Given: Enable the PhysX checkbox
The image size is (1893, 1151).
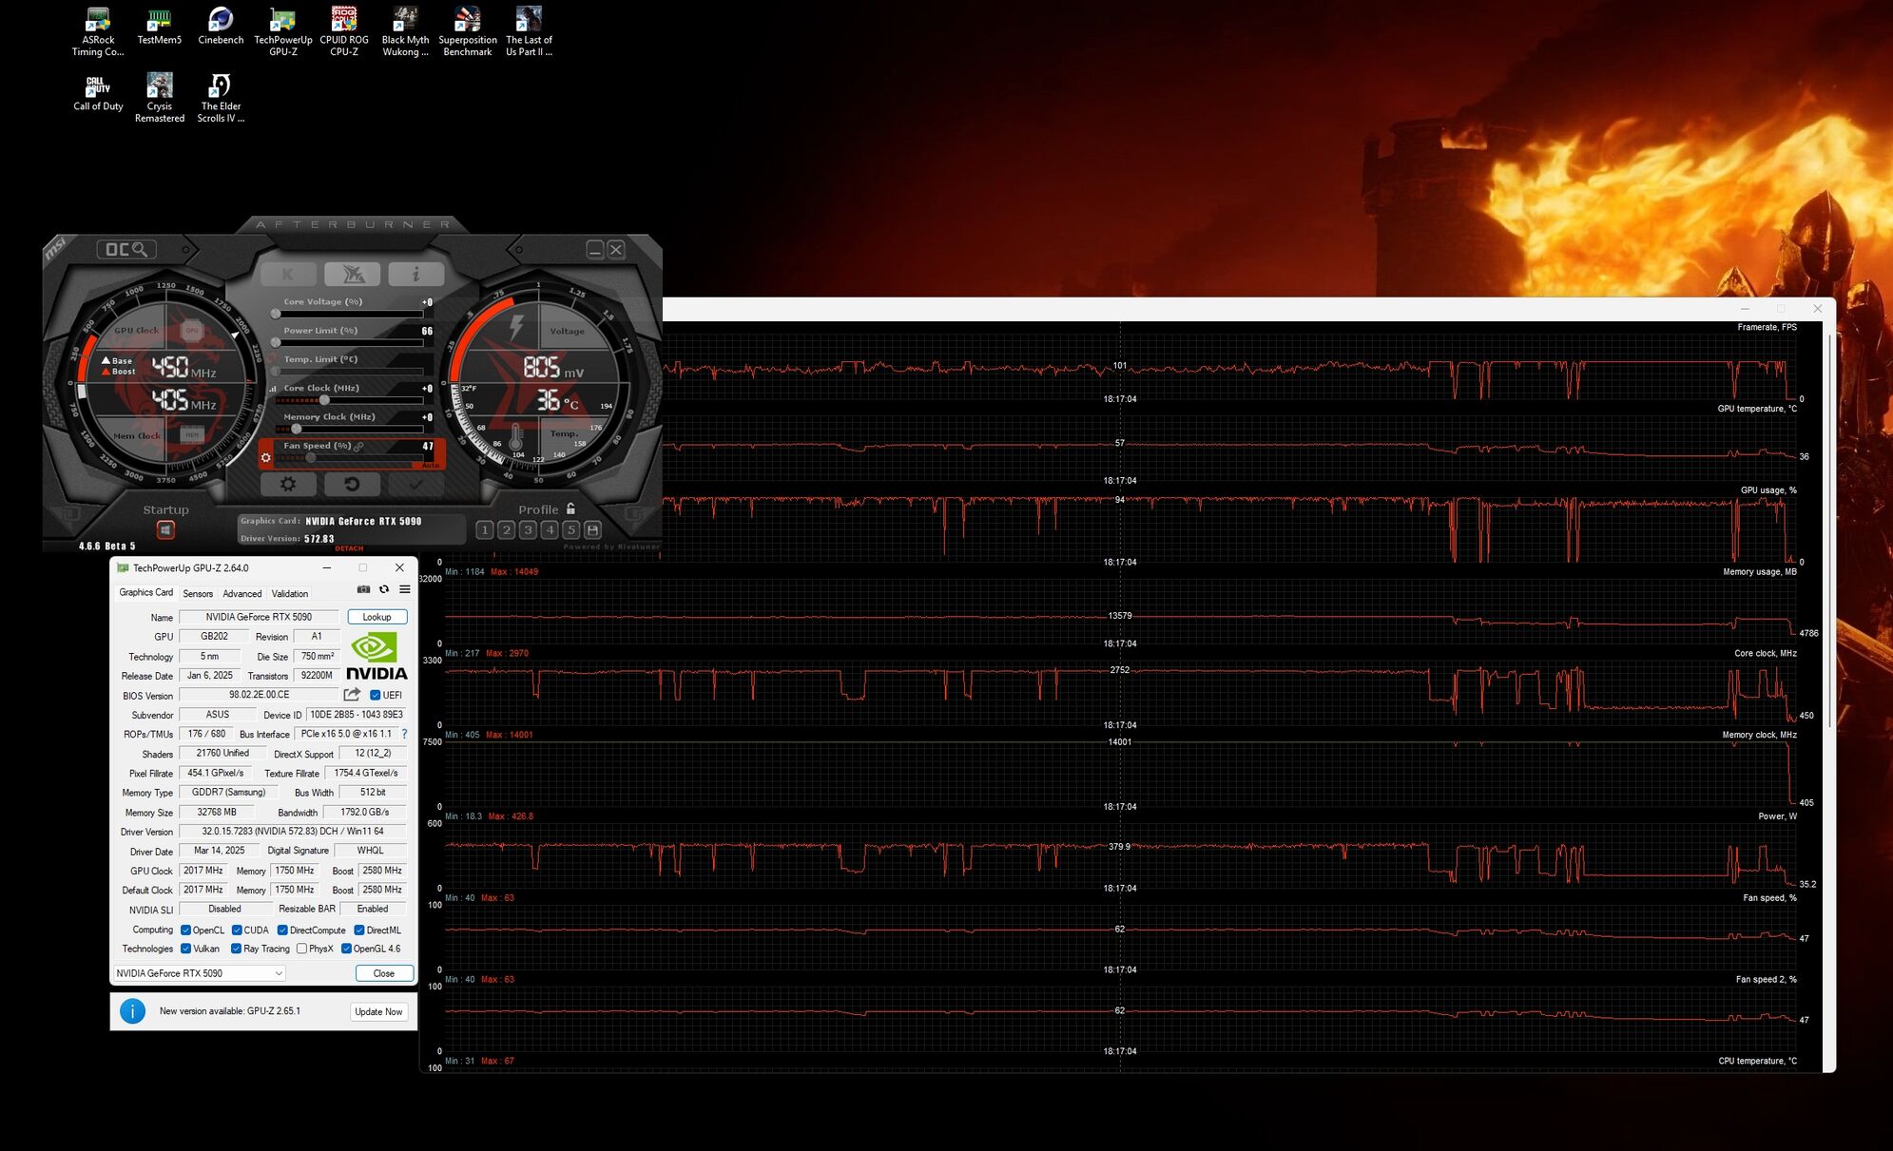Looking at the screenshot, I should coord(301,948).
